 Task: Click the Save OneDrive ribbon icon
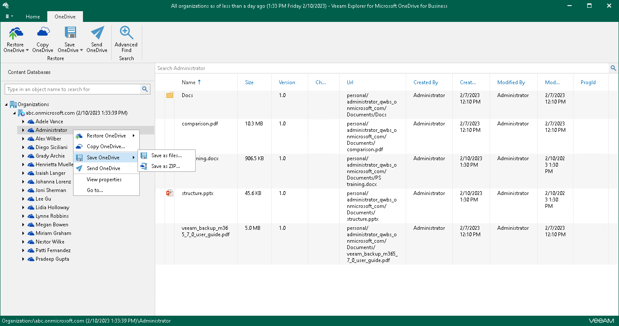[x=70, y=34]
